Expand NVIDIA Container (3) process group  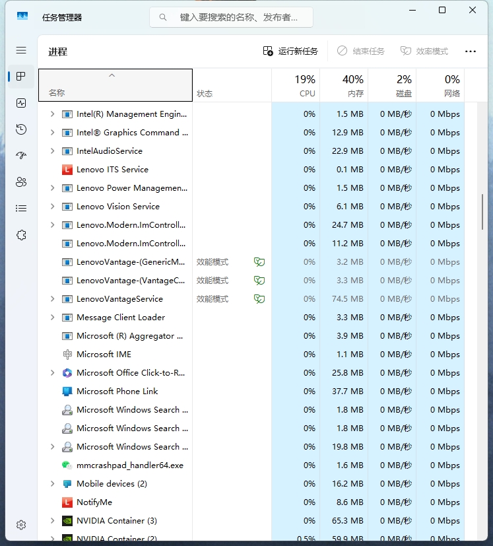click(x=52, y=520)
